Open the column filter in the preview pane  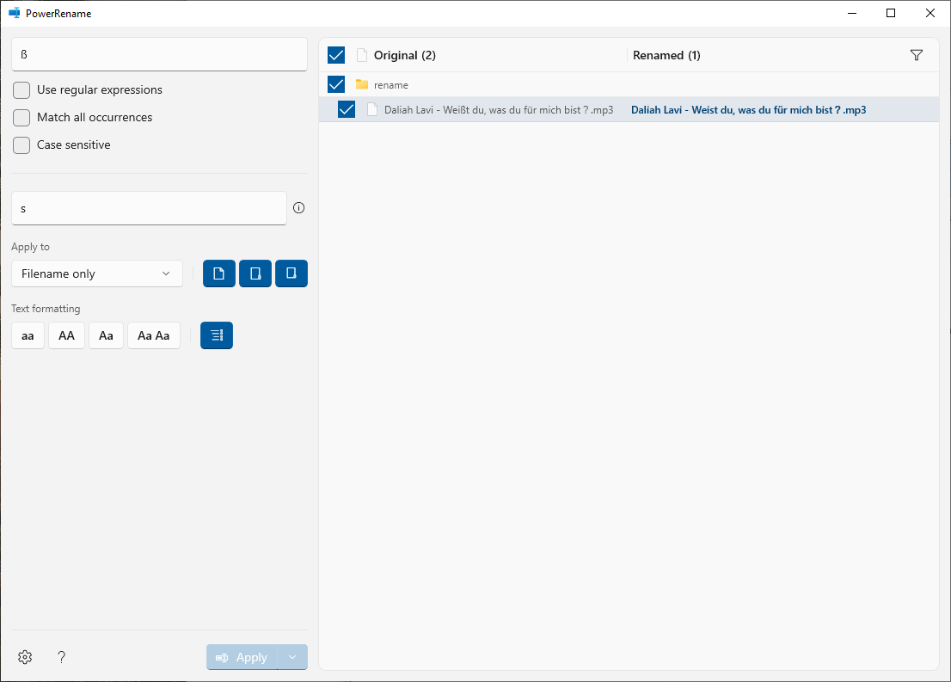click(x=916, y=54)
